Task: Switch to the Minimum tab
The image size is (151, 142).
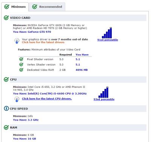Action: pos(15,7)
